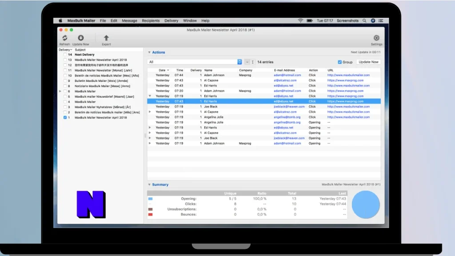Select the highlighted Ed Harris 07:43 row
The height and width of the screenshot is (256, 455).
pyautogui.click(x=264, y=101)
